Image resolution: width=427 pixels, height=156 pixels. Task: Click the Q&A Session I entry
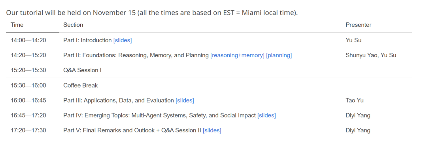[x=83, y=70]
